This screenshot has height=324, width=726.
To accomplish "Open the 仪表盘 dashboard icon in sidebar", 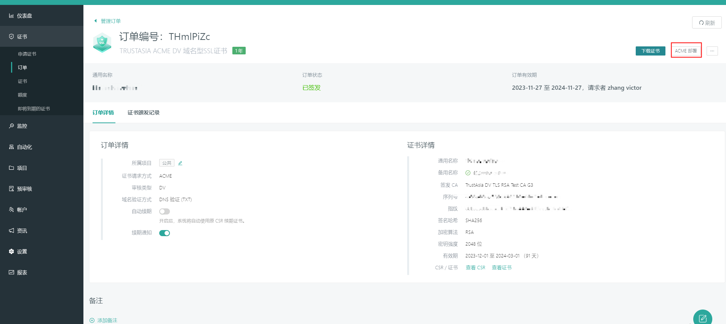I will (x=11, y=16).
